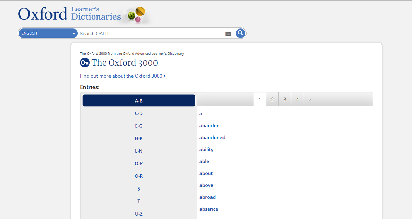Select the C-D entries tab
Image resolution: width=412 pixels, height=219 pixels.
[139, 113]
